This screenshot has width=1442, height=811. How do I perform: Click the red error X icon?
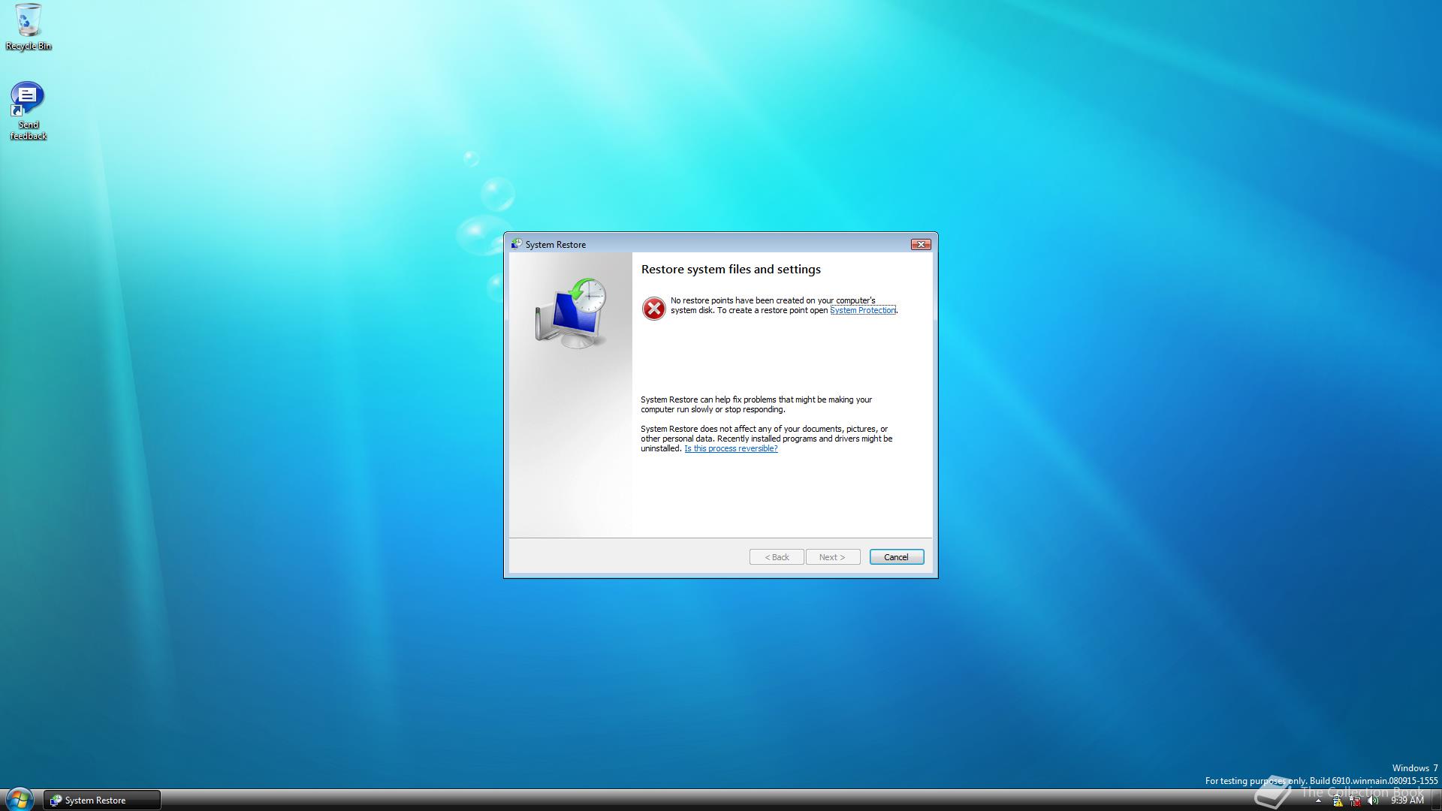point(653,308)
